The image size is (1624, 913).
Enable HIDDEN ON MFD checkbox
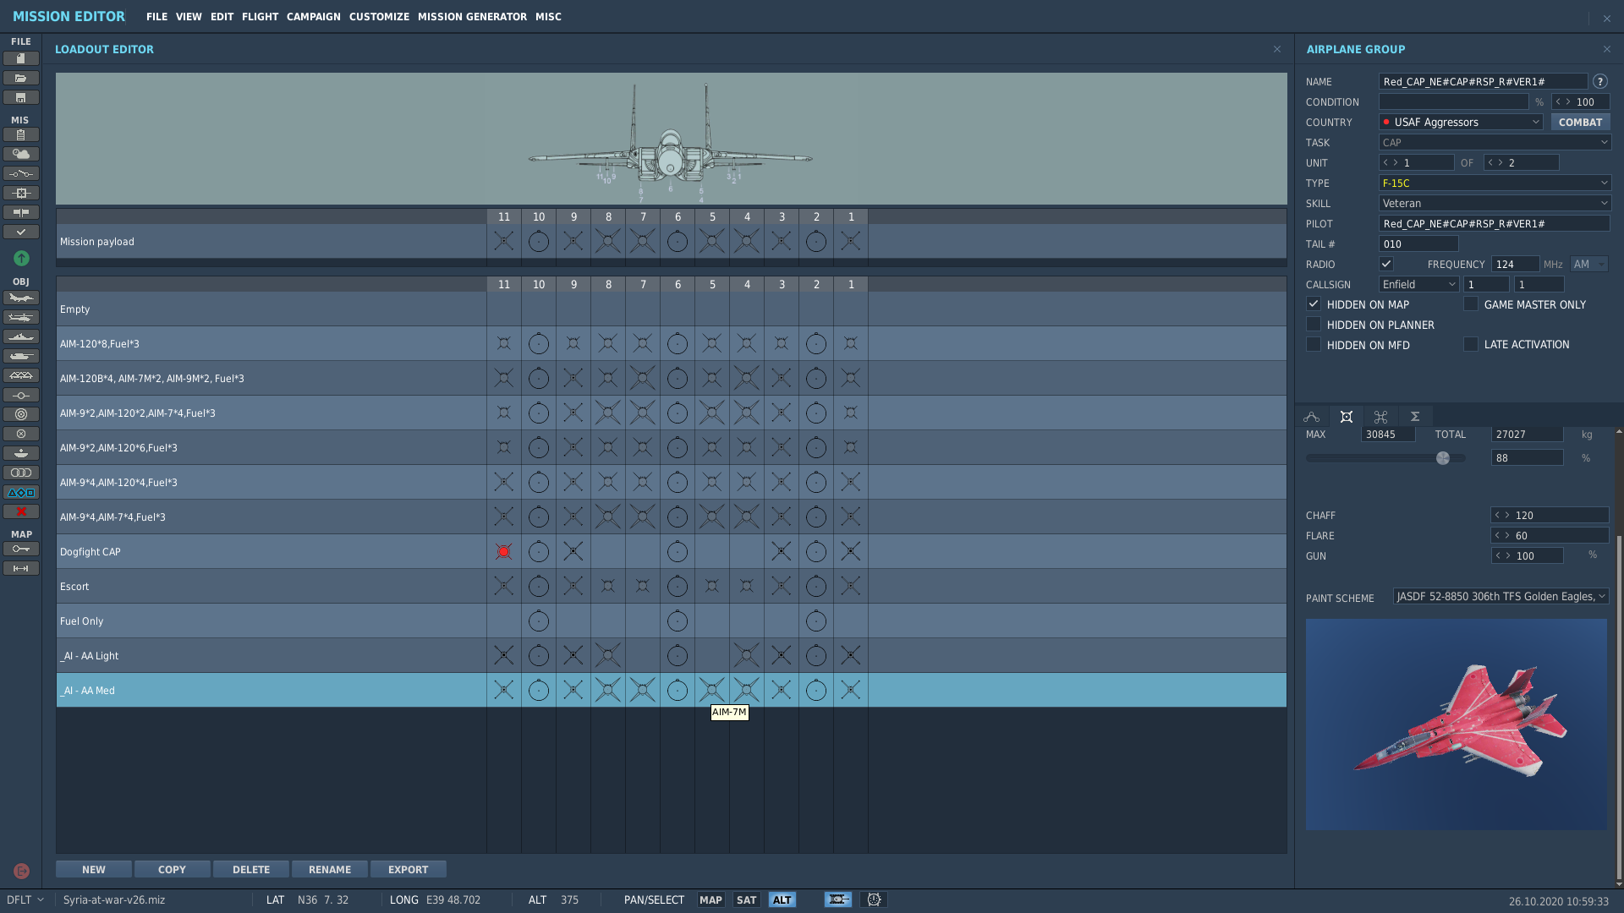[x=1314, y=344]
